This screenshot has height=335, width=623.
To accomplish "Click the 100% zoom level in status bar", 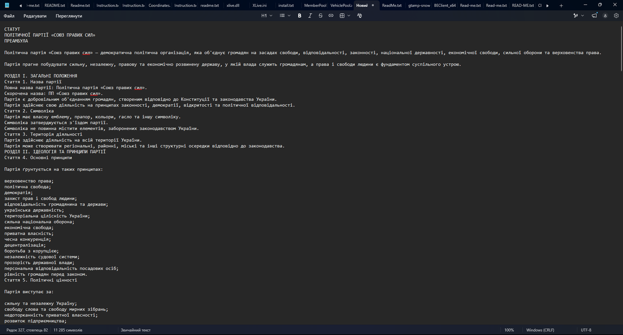I will pyautogui.click(x=509, y=330).
